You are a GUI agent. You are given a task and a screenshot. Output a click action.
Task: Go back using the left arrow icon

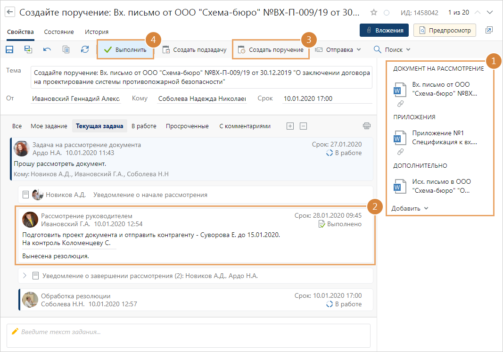point(9,12)
